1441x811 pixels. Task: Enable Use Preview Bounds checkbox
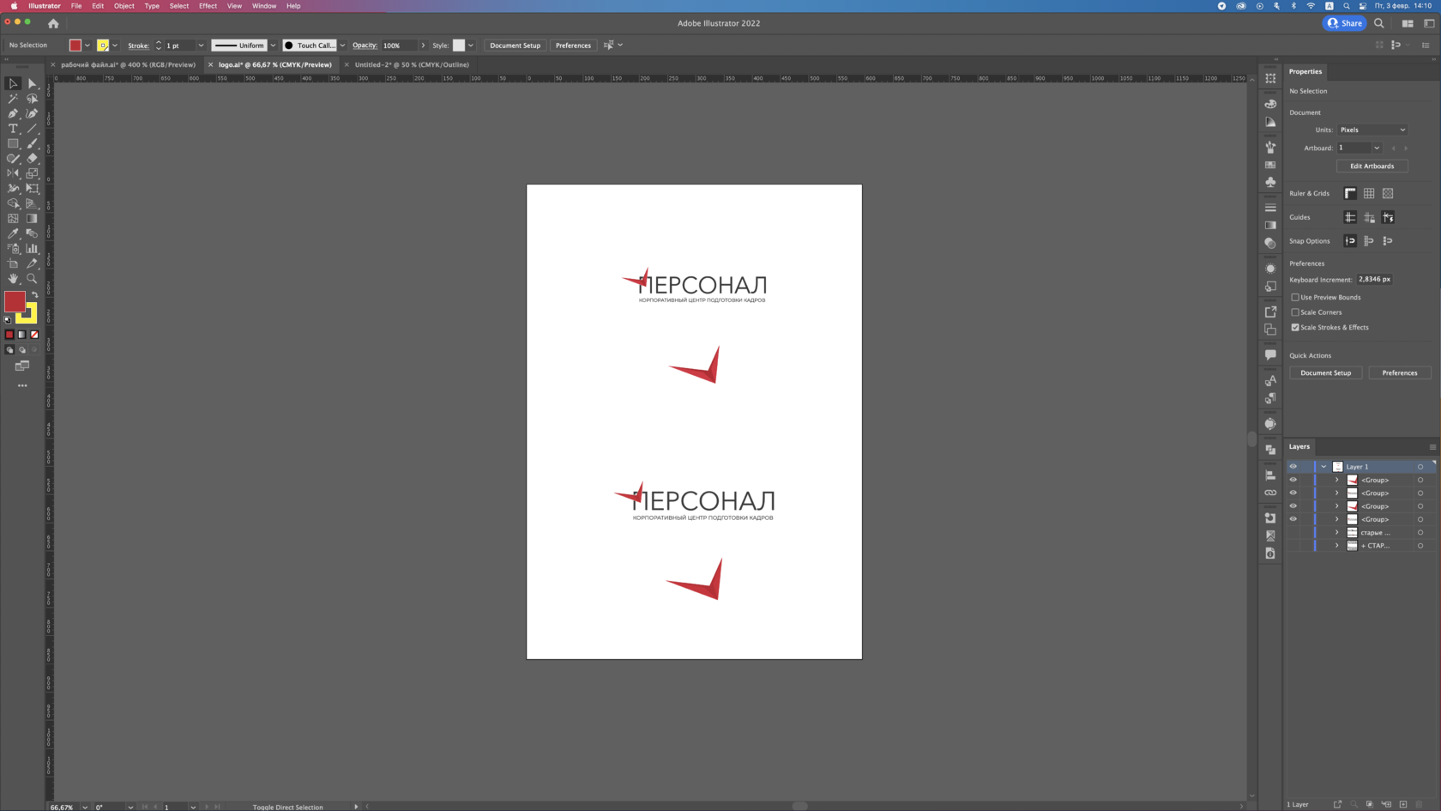point(1295,298)
